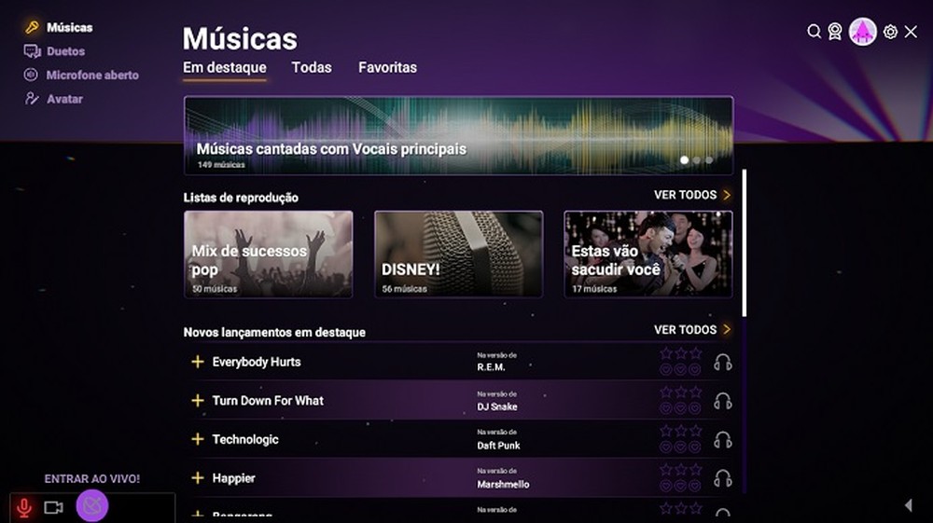933x523 pixels.
Task: Click the hearts row on Turn Down For What
Action: click(x=680, y=408)
